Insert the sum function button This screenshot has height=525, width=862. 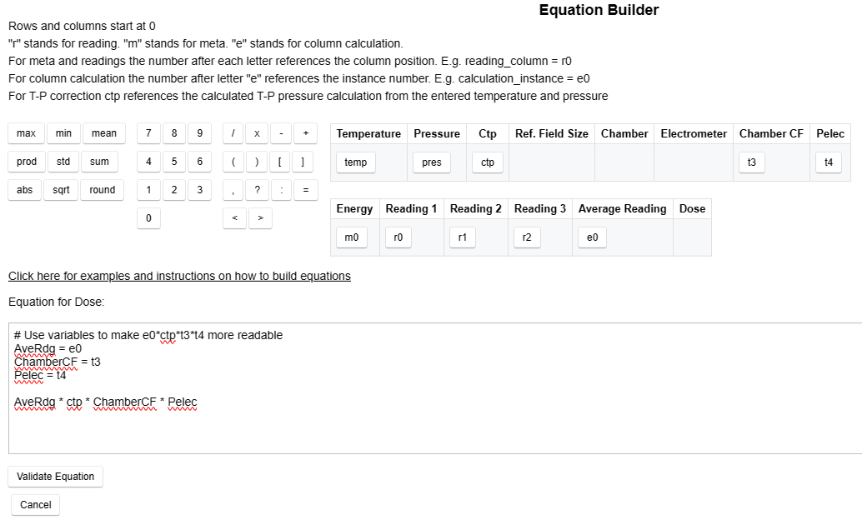(x=100, y=162)
